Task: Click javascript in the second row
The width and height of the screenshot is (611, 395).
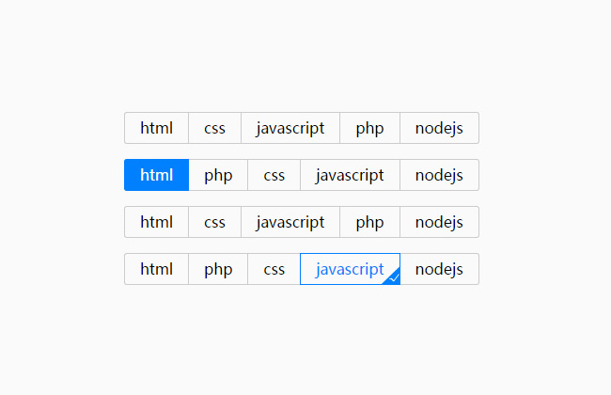Action: click(350, 175)
